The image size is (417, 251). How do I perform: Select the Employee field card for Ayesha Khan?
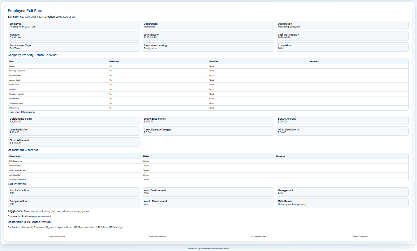point(74,25)
